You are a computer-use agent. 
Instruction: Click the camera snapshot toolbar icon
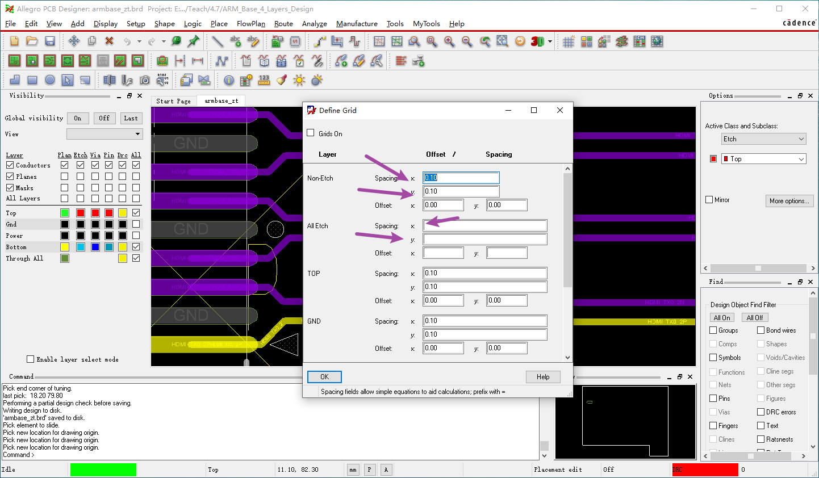[145, 80]
